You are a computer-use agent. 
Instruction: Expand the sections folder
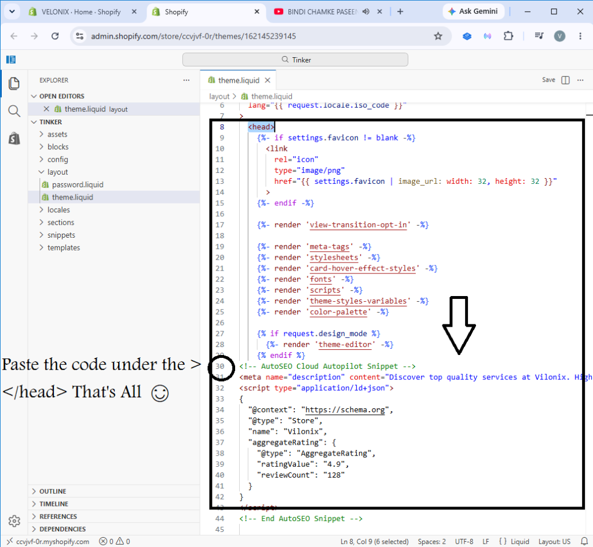click(60, 223)
